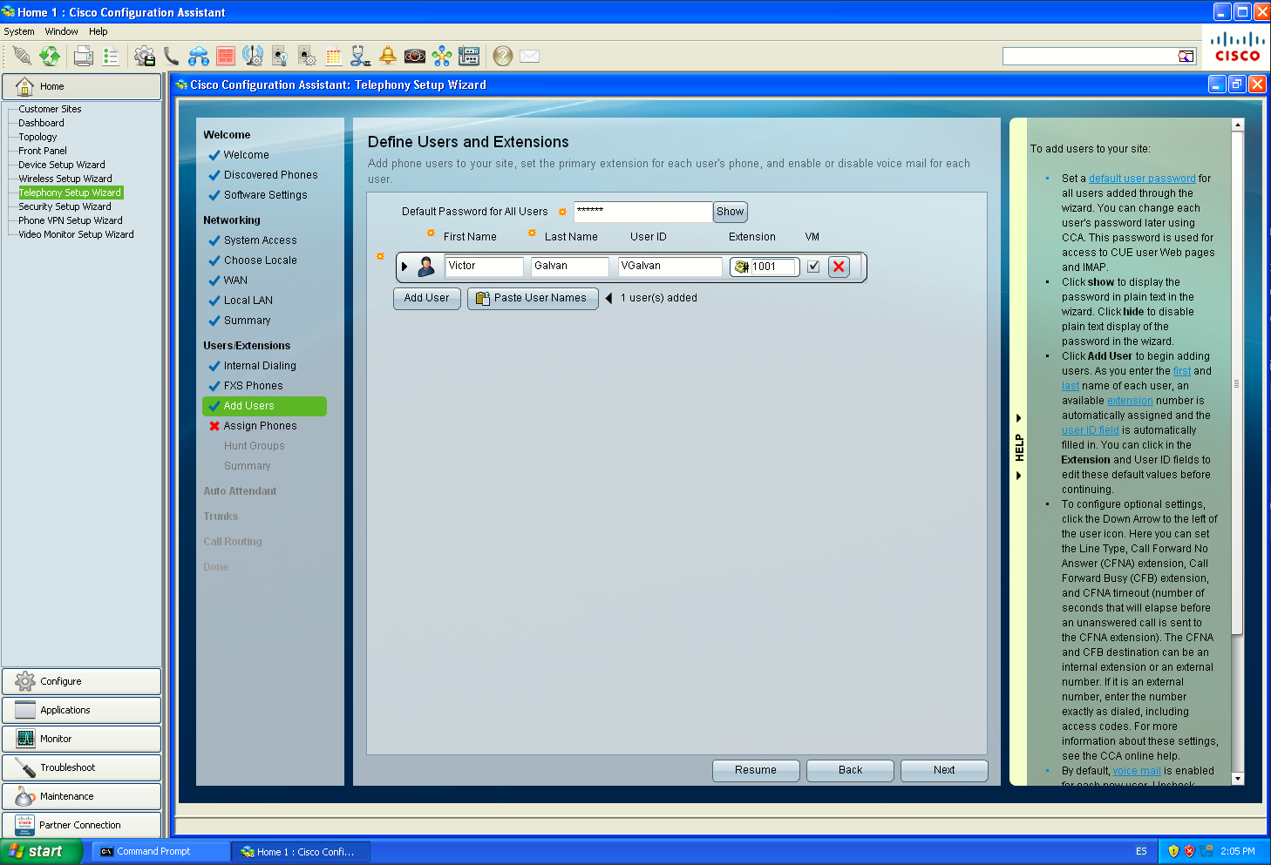1271x865 pixels.
Task: Click the Next button
Action: point(944,770)
